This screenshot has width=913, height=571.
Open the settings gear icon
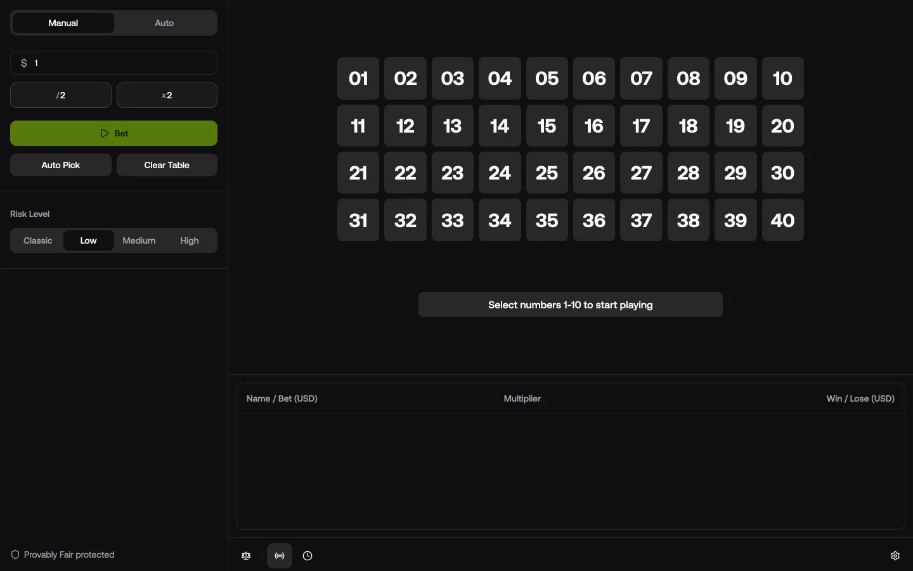coord(895,556)
